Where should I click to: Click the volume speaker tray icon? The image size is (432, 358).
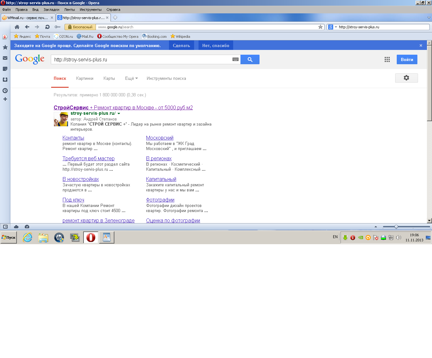click(x=399, y=238)
